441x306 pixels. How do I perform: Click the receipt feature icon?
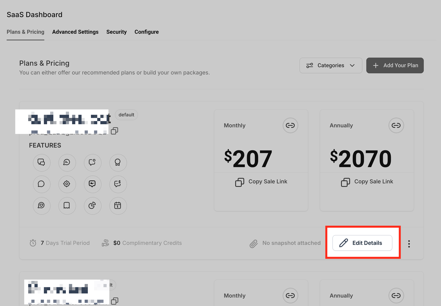point(67,205)
